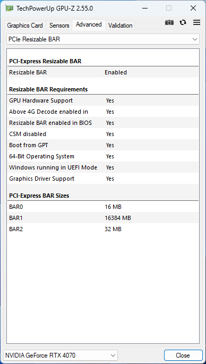This screenshot has height=364, width=206.
Task: Select the Resizable BAR row label
Action: coord(28,72)
